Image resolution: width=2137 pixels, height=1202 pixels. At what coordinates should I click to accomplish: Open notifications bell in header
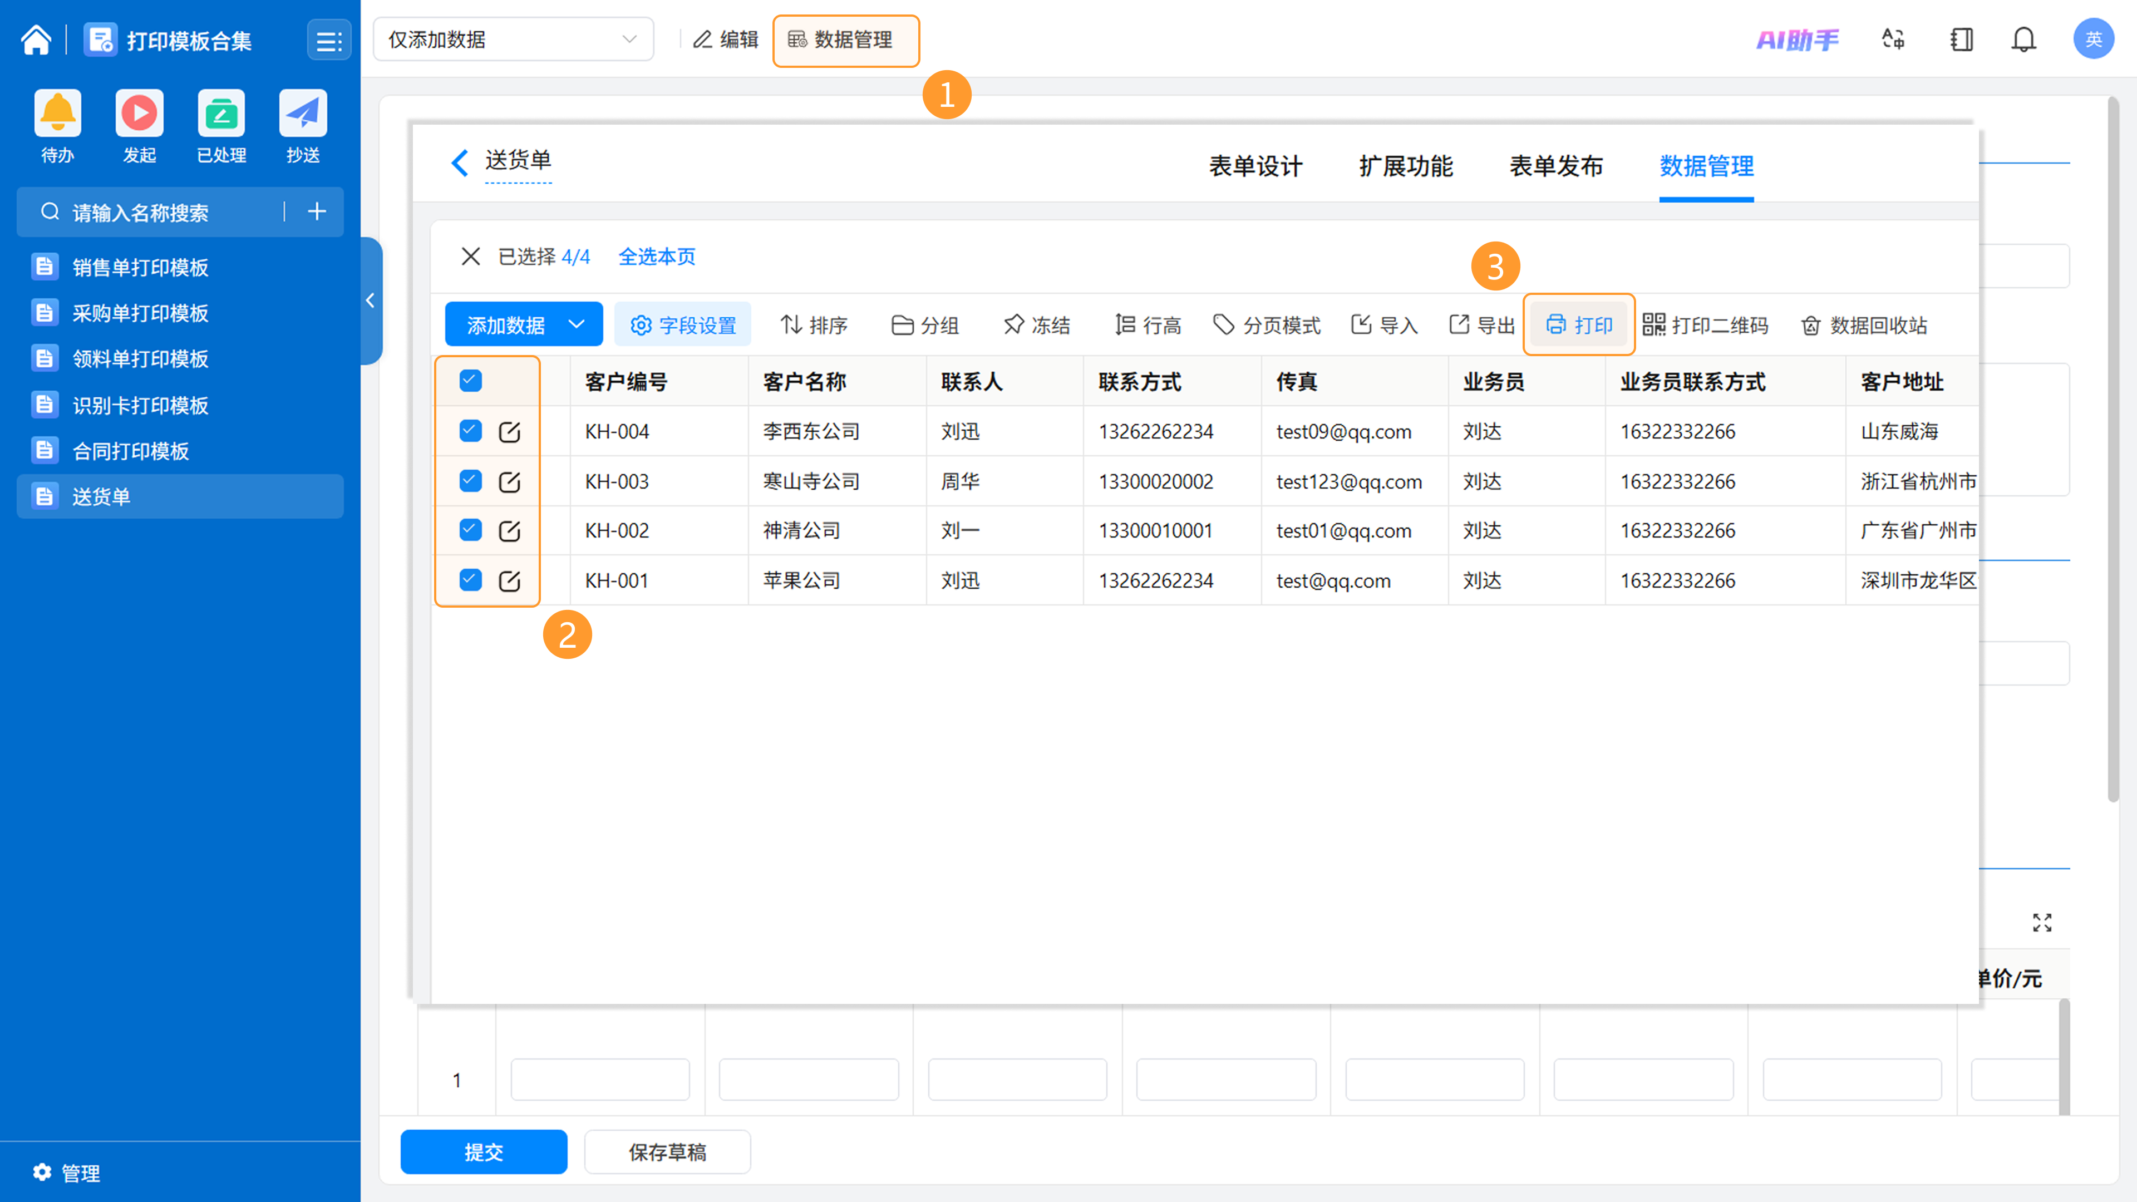(2024, 39)
